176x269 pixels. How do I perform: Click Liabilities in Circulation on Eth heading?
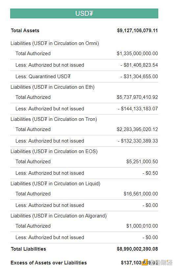click(x=53, y=87)
